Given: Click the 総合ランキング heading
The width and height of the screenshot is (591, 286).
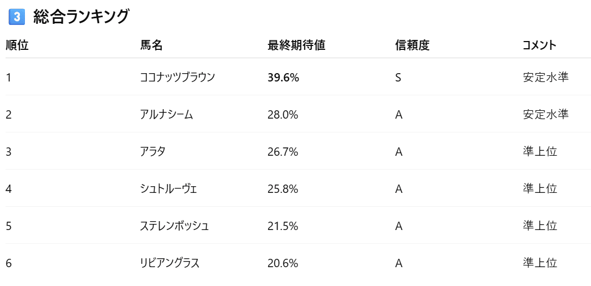Looking at the screenshot, I should point(81,17).
